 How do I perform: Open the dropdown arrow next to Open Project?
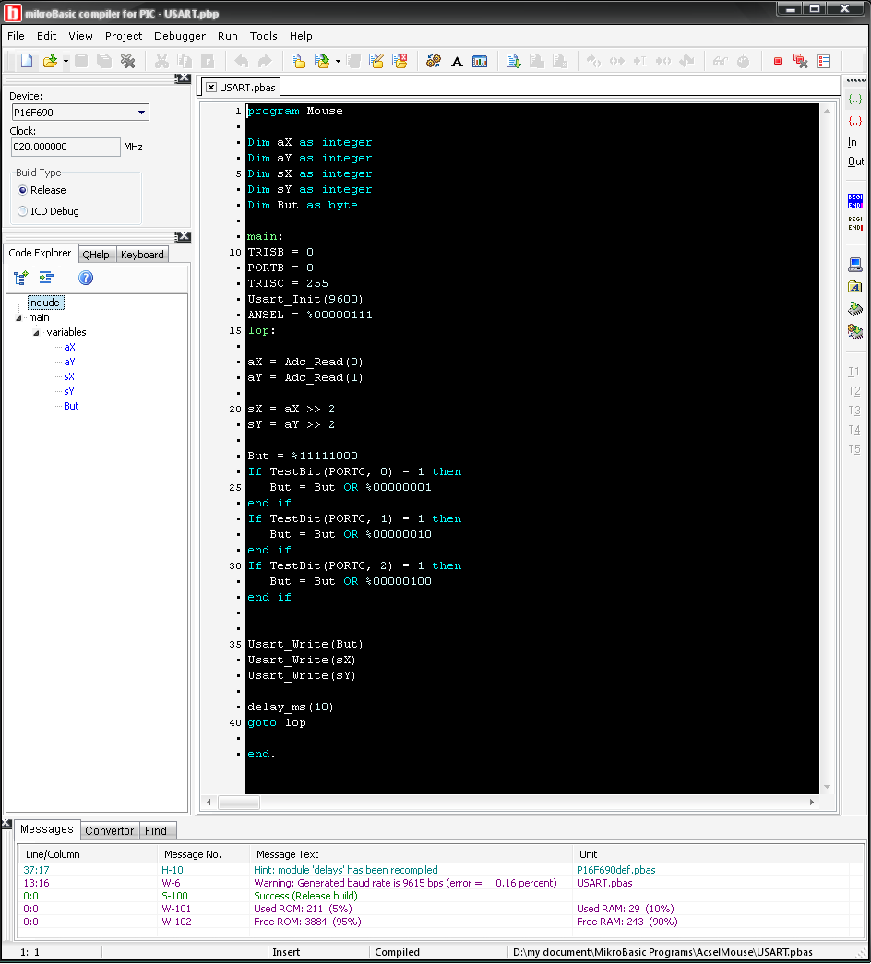coord(338,62)
